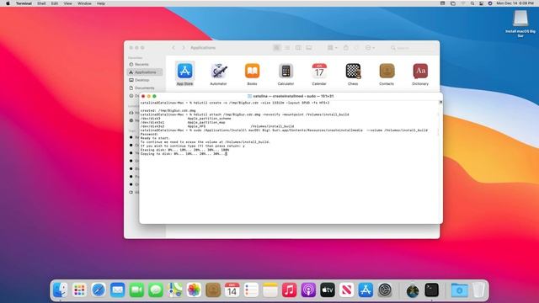Open Reminders from the Dock
This screenshot has height=303, width=539.
(251, 290)
